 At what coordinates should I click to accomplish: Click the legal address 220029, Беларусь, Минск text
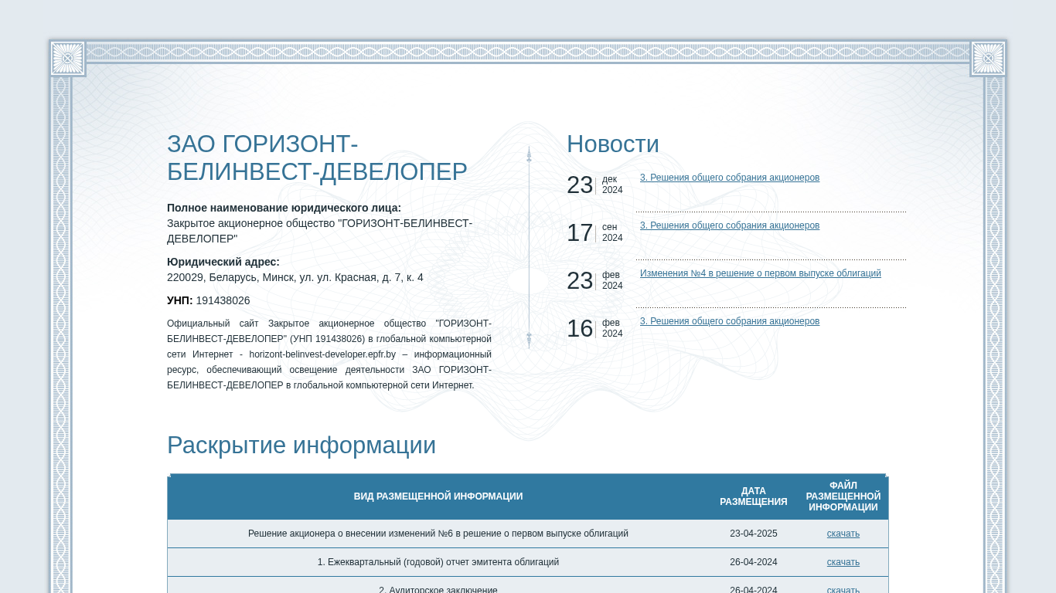click(x=295, y=277)
